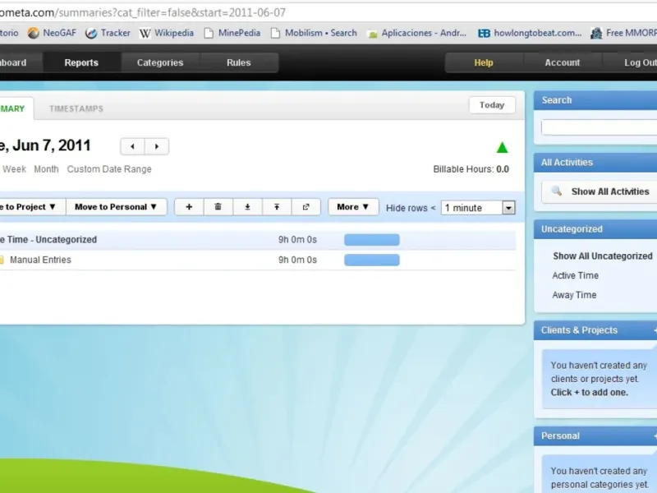657x493 pixels.
Task: Open the Move to Personal dropdown
Action: (116, 207)
